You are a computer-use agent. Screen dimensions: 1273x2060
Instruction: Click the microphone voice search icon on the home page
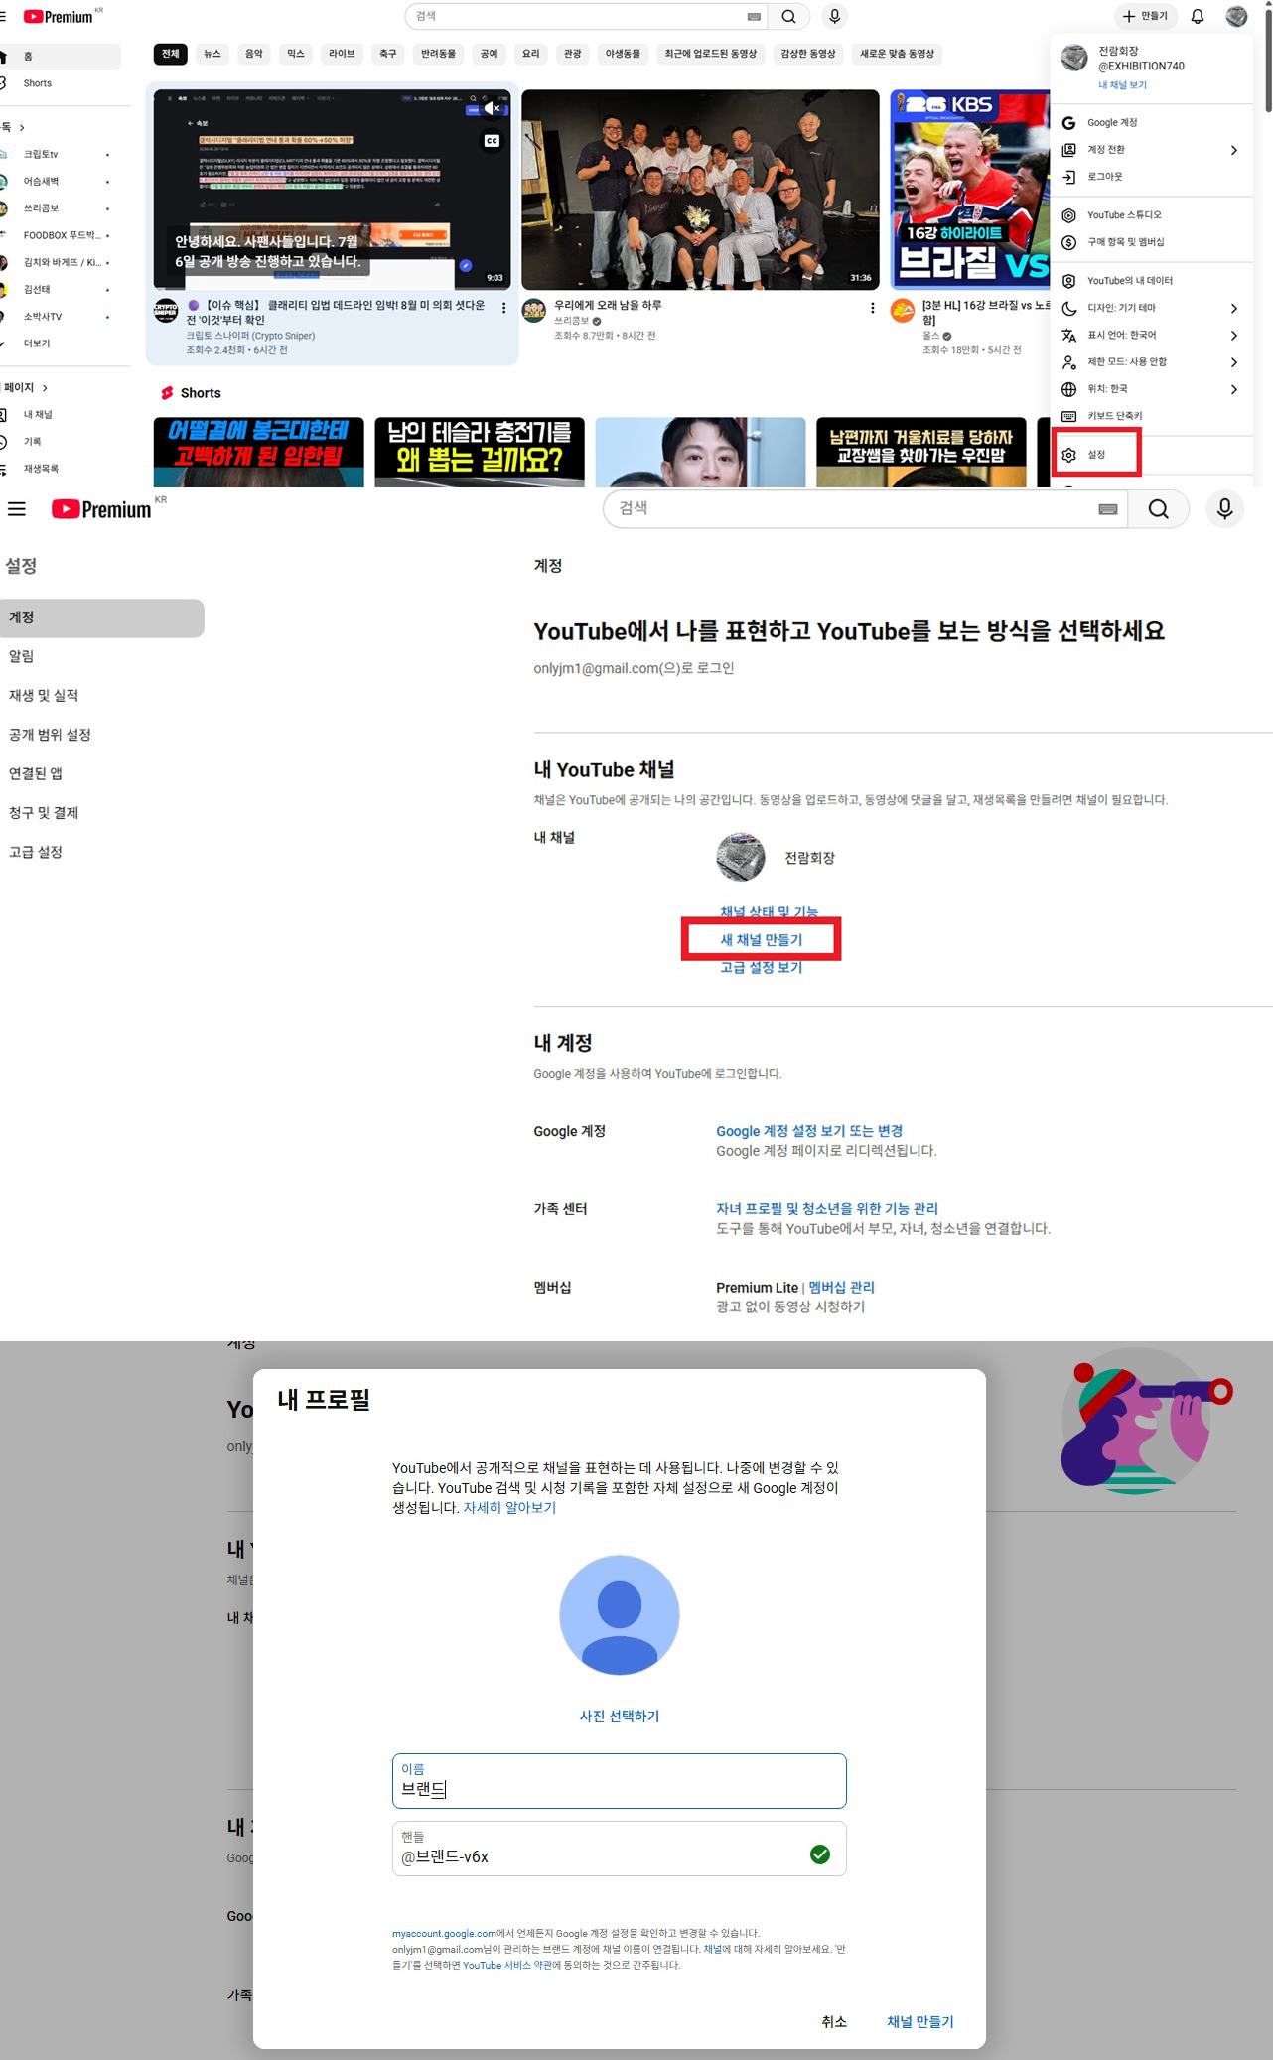[x=834, y=16]
